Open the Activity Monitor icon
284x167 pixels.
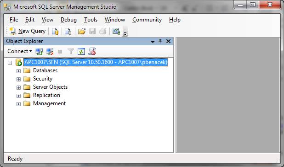coord(116,31)
